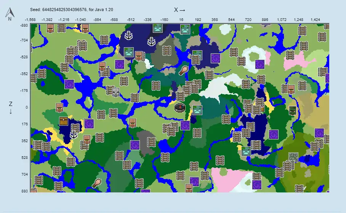Click the village head in the top-left corner

pyautogui.click(x=50, y=29)
